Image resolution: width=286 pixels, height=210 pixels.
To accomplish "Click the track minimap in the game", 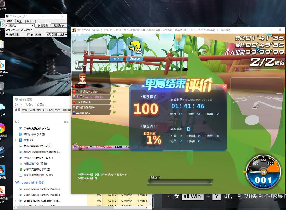I will pos(257,103).
